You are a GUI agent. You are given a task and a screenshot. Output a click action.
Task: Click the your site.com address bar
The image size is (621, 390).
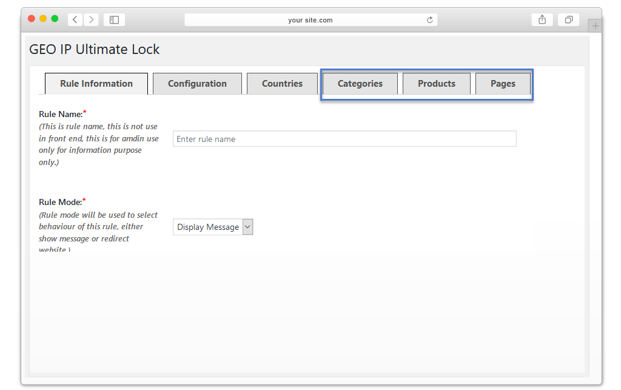[x=311, y=20]
